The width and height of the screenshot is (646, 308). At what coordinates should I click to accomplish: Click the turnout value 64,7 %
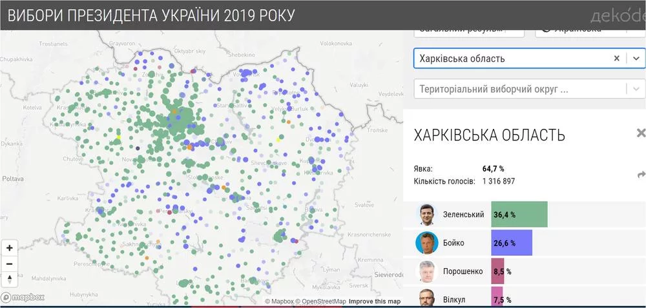[493, 169]
